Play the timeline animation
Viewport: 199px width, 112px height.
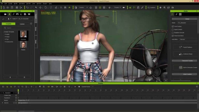point(75,87)
